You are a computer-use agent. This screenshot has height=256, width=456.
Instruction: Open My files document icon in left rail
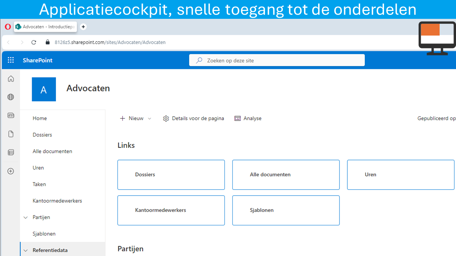pyautogui.click(x=11, y=134)
